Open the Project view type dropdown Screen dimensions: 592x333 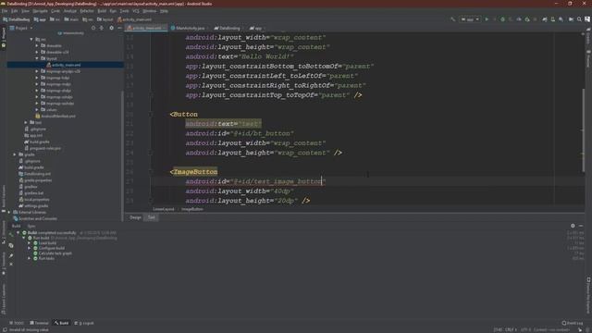click(21, 28)
